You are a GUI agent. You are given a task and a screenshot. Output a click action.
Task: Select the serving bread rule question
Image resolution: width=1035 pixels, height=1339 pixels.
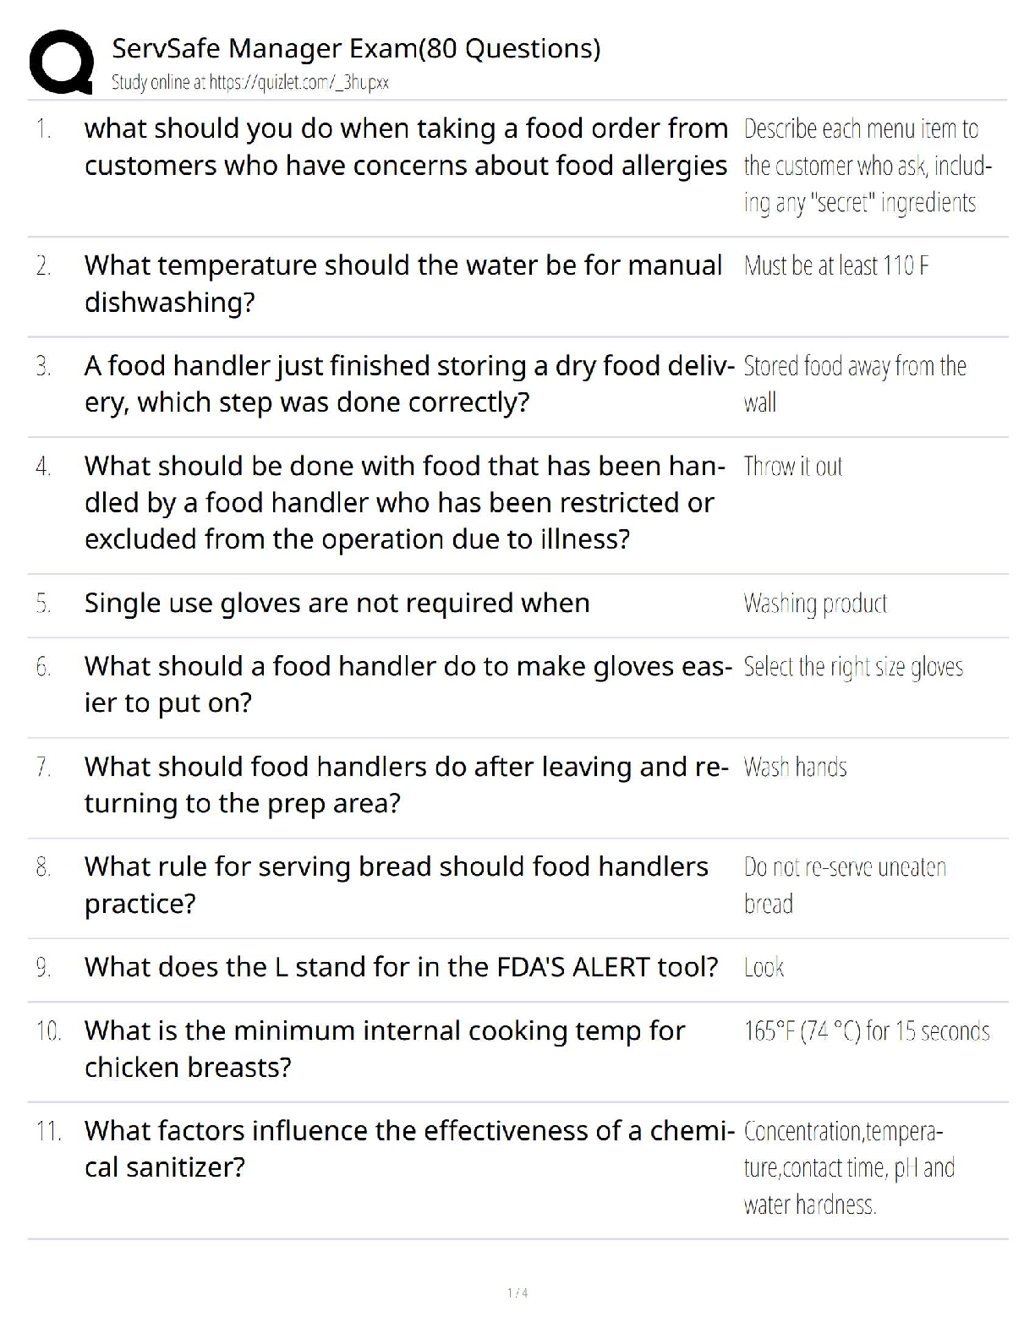click(396, 885)
